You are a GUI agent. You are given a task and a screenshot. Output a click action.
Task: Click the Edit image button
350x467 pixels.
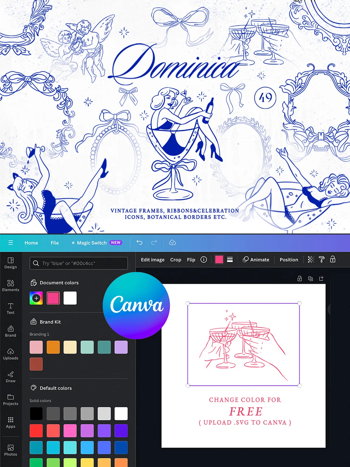(x=153, y=259)
